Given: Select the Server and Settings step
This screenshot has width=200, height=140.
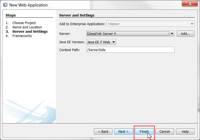Looking at the screenshot, I should tap(30, 31).
